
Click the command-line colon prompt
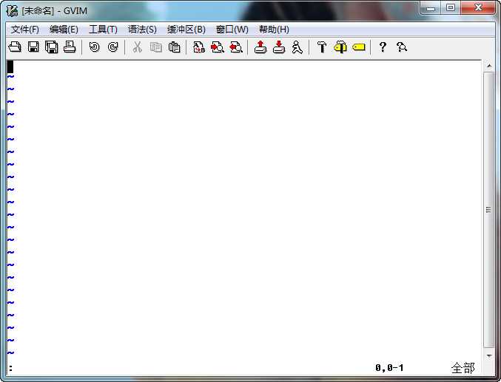click(x=11, y=368)
